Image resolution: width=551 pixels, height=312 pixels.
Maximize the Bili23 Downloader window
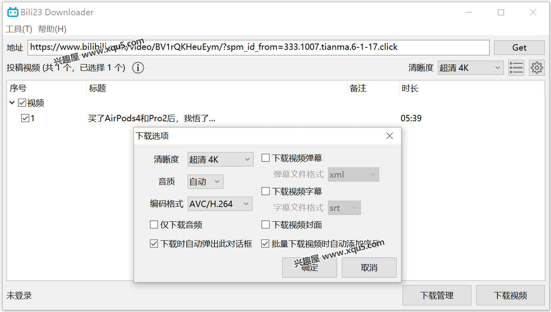tap(501, 12)
